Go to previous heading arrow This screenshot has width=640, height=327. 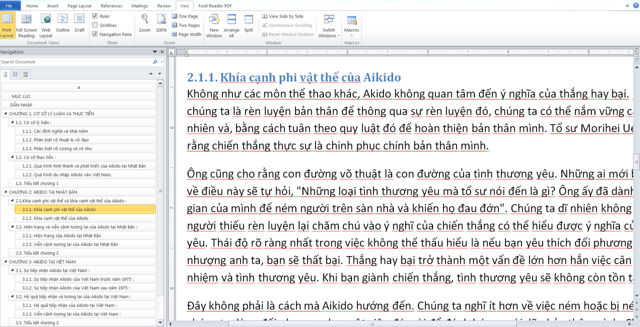click(x=151, y=74)
